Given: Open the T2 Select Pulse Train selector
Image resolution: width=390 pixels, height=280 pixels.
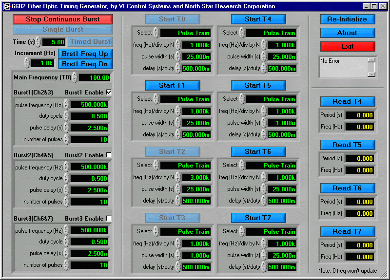Looking at the screenshot, I should 186,165.
